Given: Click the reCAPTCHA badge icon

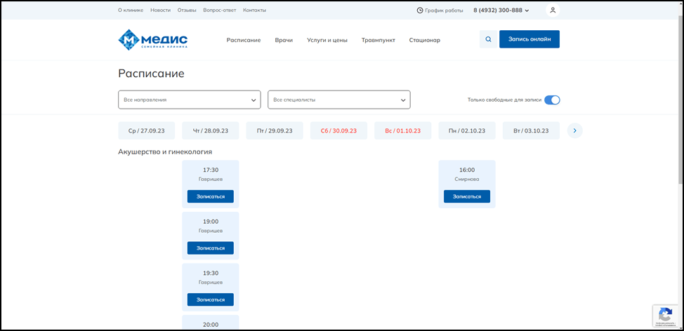Looking at the screenshot, I should pyautogui.click(x=664, y=314).
